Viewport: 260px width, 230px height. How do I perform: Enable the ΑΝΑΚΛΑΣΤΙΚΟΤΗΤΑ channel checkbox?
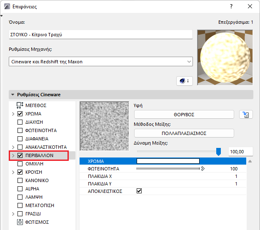(x=20, y=147)
